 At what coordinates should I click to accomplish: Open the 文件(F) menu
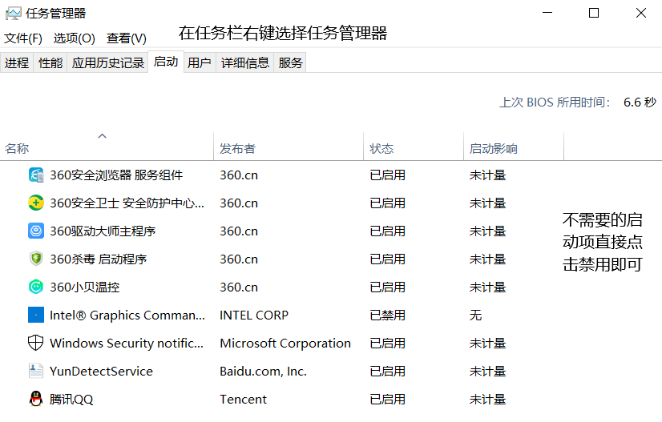click(23, 38)
